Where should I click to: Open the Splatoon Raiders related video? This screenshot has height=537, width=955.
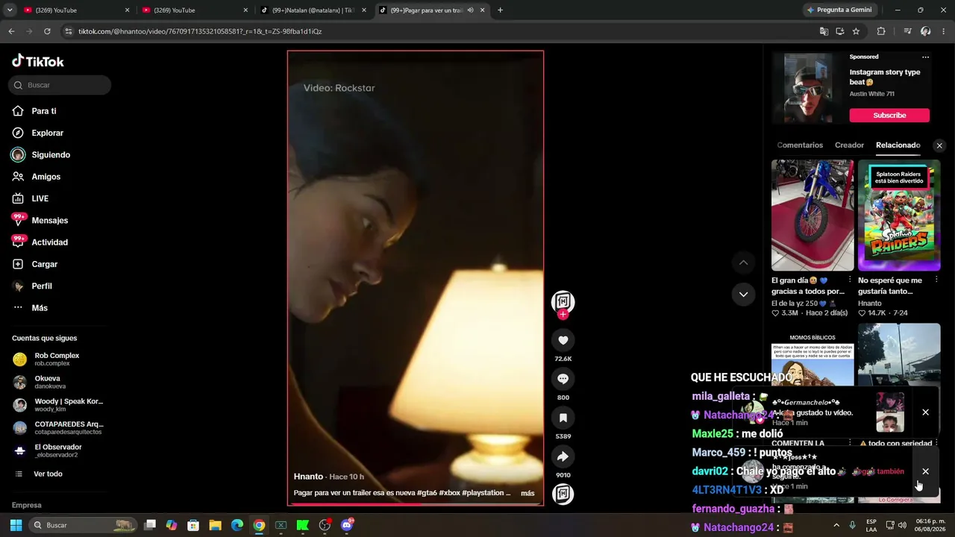pos(899,215)
